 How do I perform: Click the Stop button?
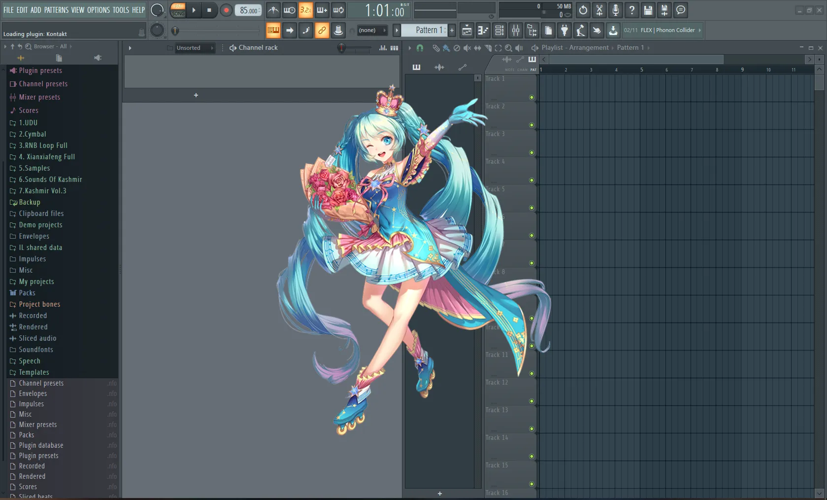click(209, 10)
